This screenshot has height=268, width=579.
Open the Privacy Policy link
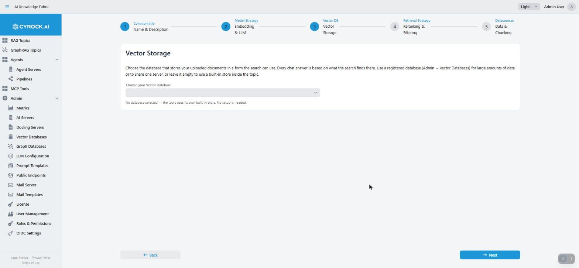pos(41,258)
